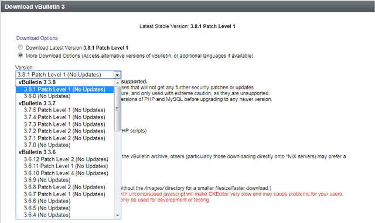
Task: Choose 3.7.0 (No Updates) version
Action: (x=65, y=145)
